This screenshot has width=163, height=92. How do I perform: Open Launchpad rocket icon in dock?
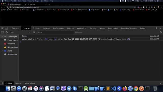(24, 89)
